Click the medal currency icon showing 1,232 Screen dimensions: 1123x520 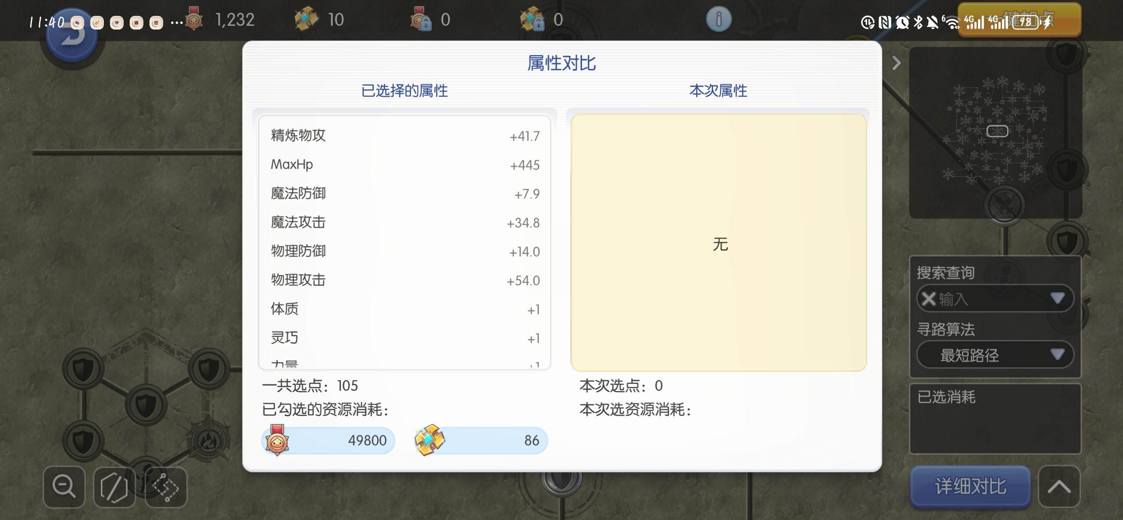tap(194, 19)
